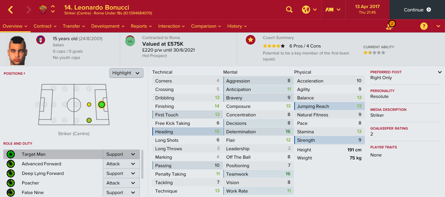445x197 pixels.
Task: Click the POSITIONS link heading
Action: tap(14, 74)
